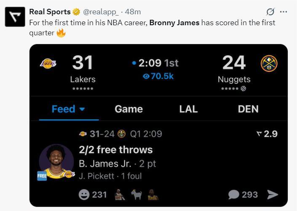Click the 70.5k viewers eye indicator

[158, 76]
